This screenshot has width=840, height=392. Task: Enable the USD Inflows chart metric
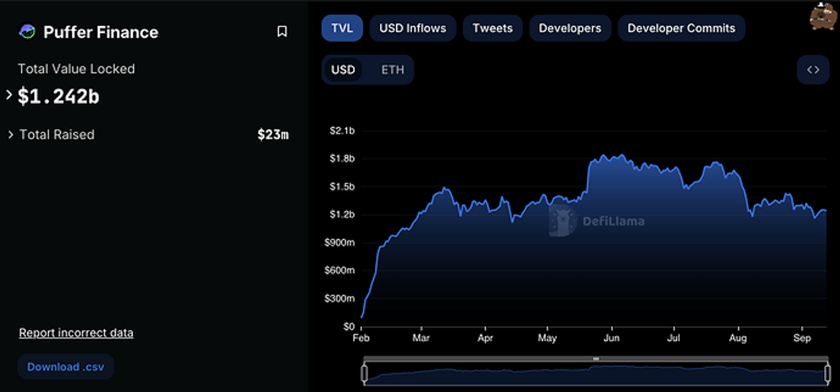coord(413,28)
